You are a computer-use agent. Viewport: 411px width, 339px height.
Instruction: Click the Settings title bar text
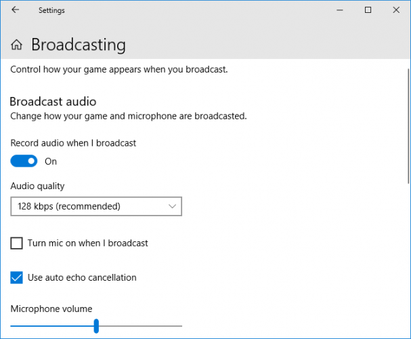[x=52, y=10]
